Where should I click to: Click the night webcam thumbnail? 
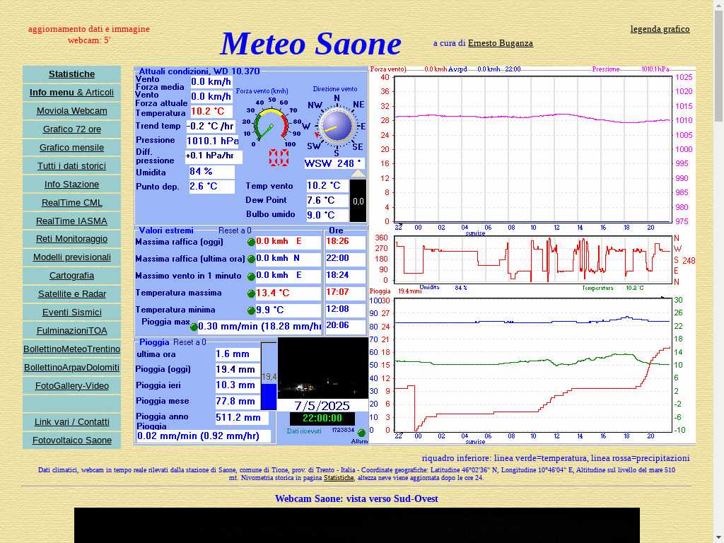(322, 368)
